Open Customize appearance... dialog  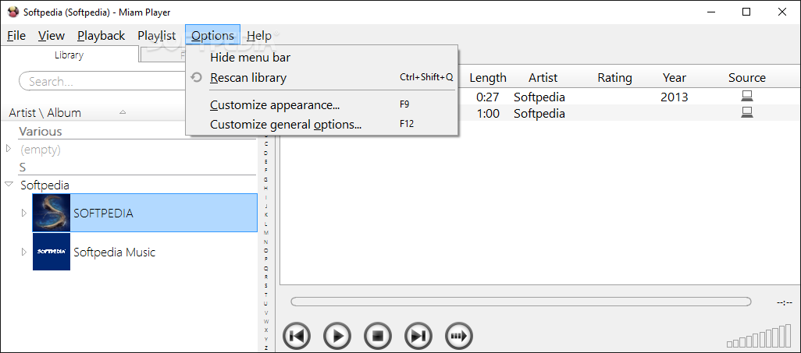pos(322,105)
